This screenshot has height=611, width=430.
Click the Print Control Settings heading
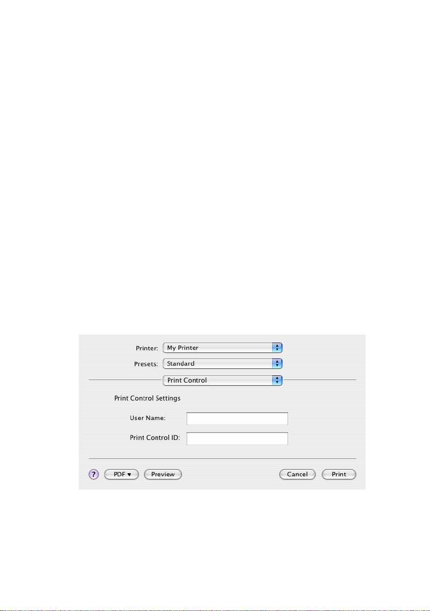148,398
